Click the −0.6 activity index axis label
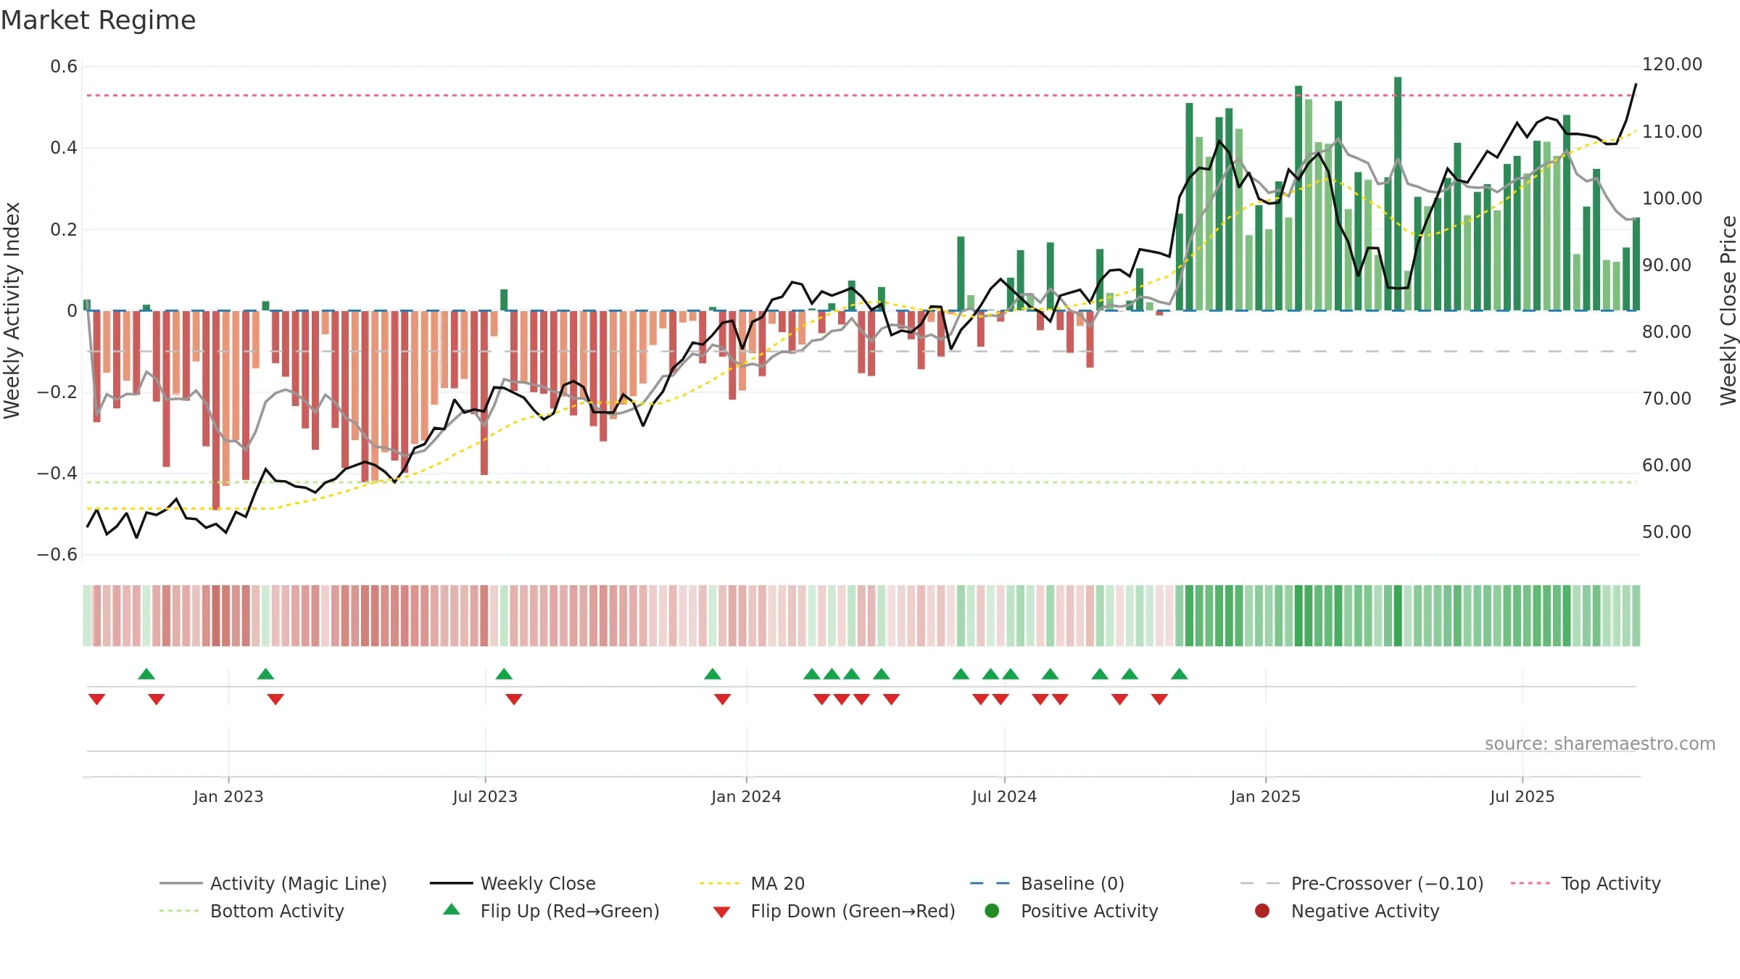 pyautogui.click(x=57, y=555)
